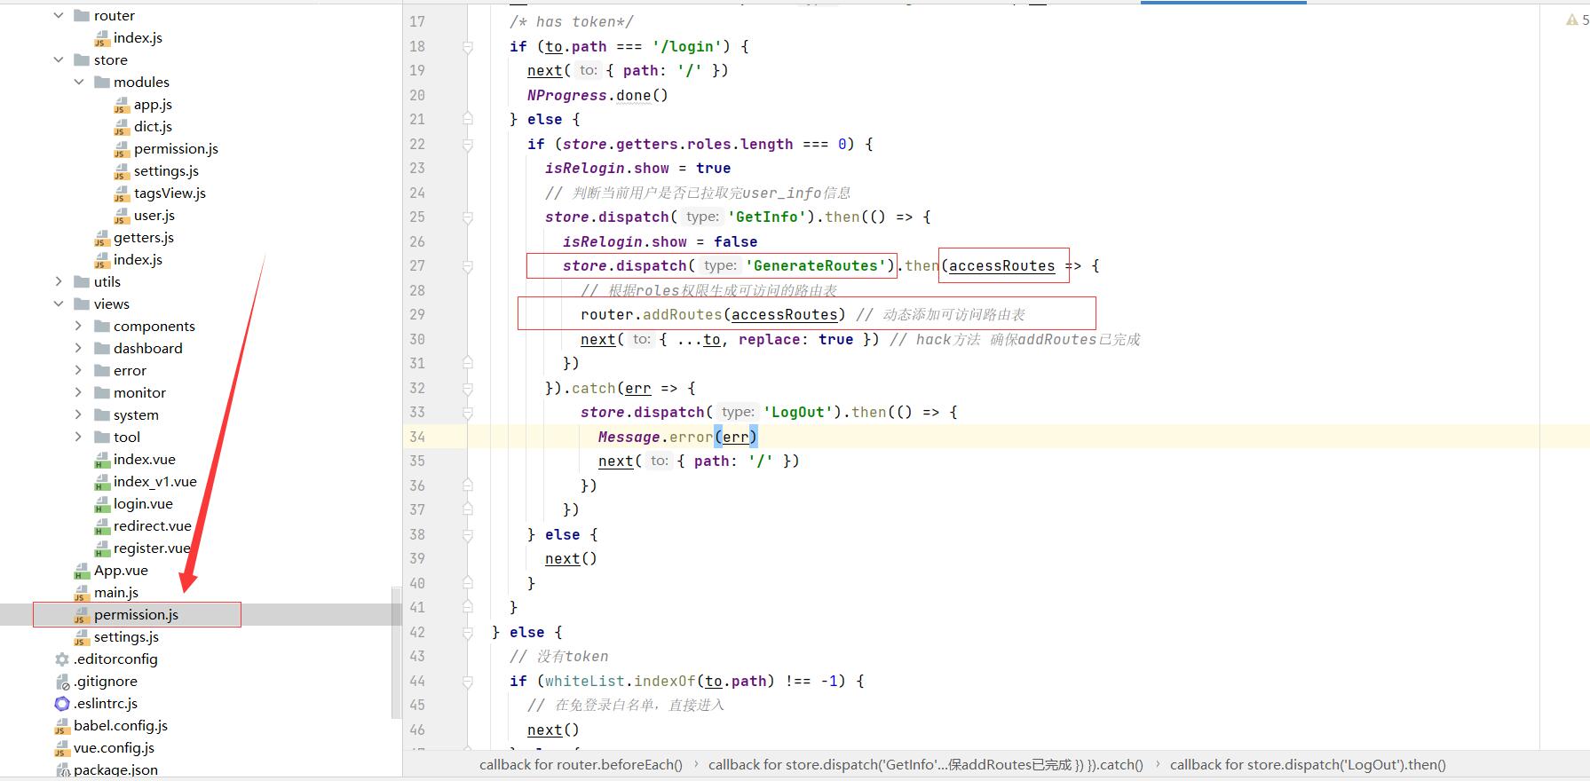Fold else block at line 42
This screenshot has width=1590, height=781.
tap(468, 632)
